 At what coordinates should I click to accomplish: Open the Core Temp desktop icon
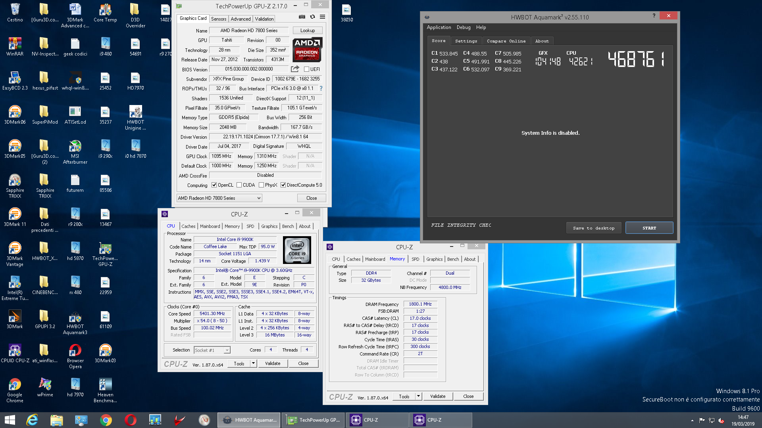[105, 13]
